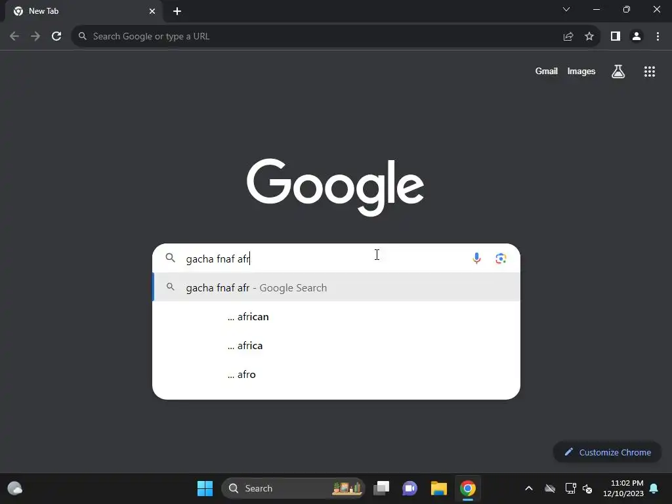672x504 pixels.
Task: Click the Customize Chrome button
Action: pos(607,452)
